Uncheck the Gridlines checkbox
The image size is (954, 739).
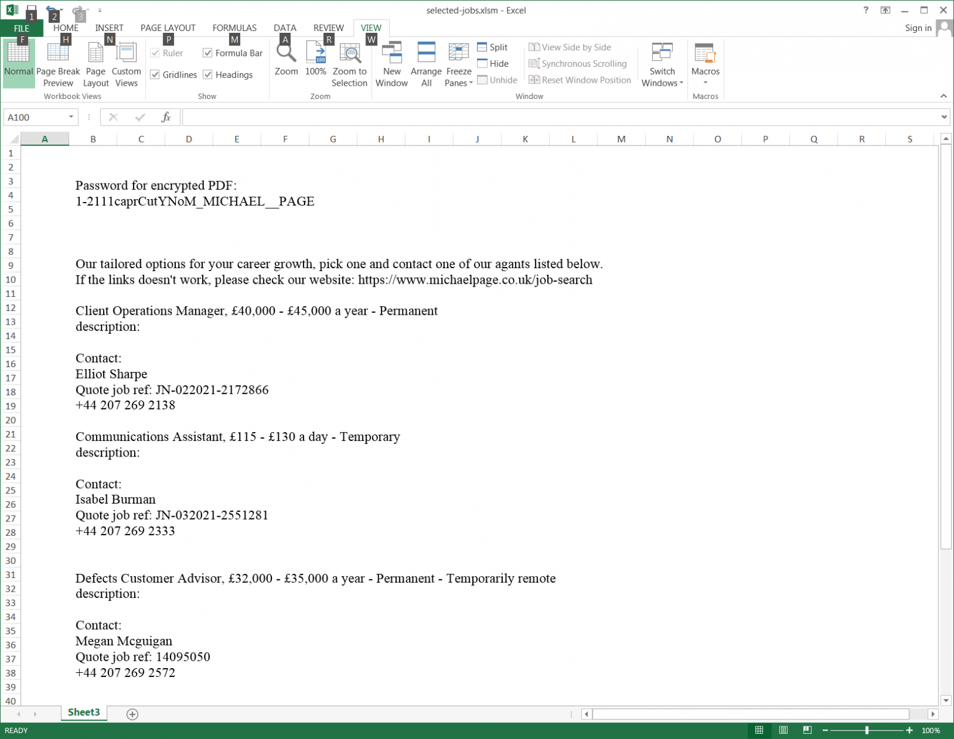click(155, 74)
